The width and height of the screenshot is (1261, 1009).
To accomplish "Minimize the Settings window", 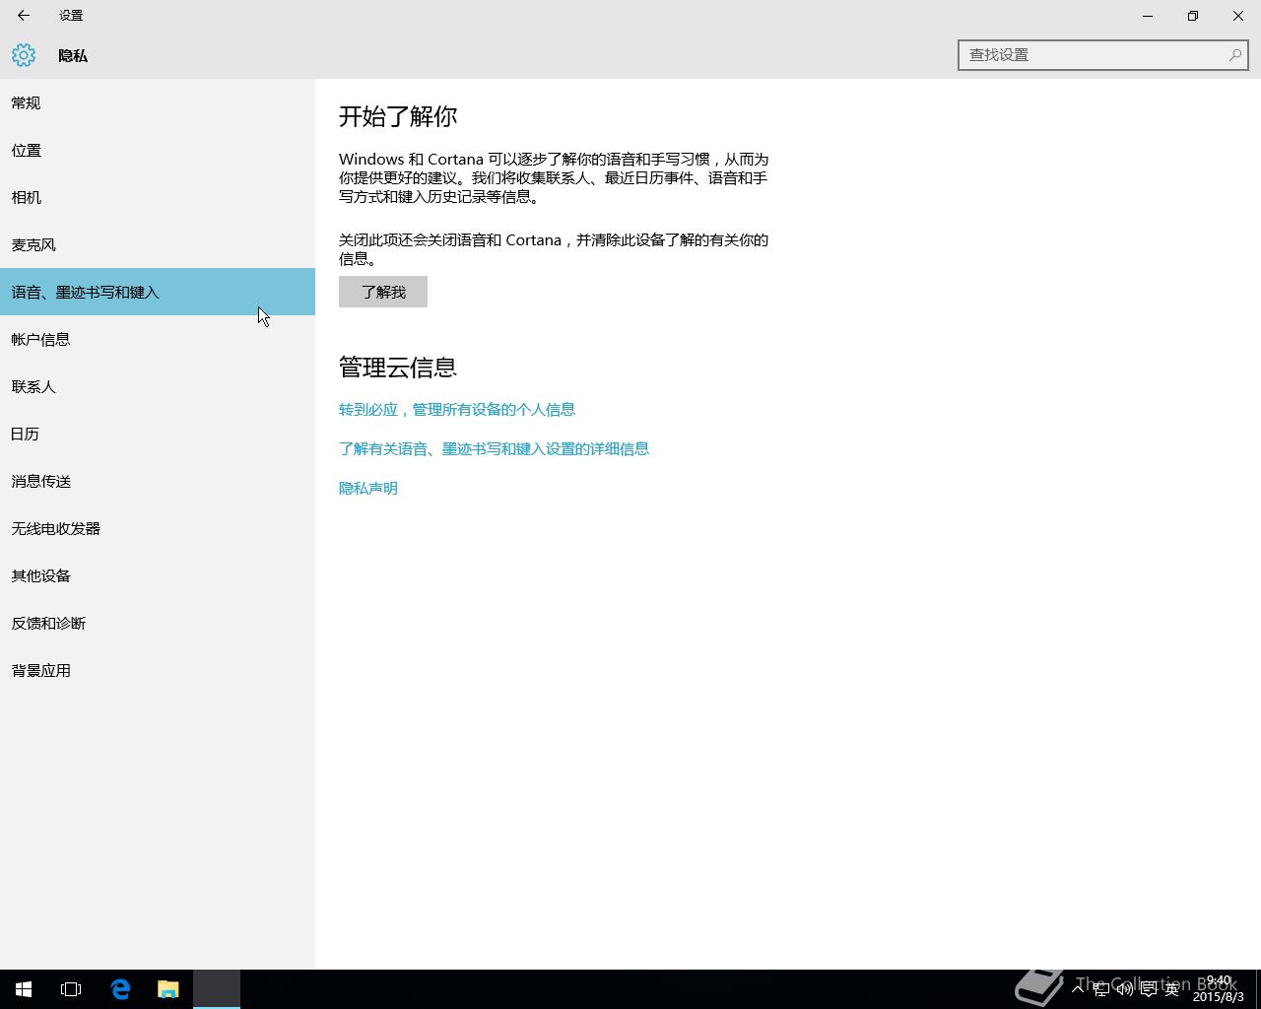I will point(1148,16).
